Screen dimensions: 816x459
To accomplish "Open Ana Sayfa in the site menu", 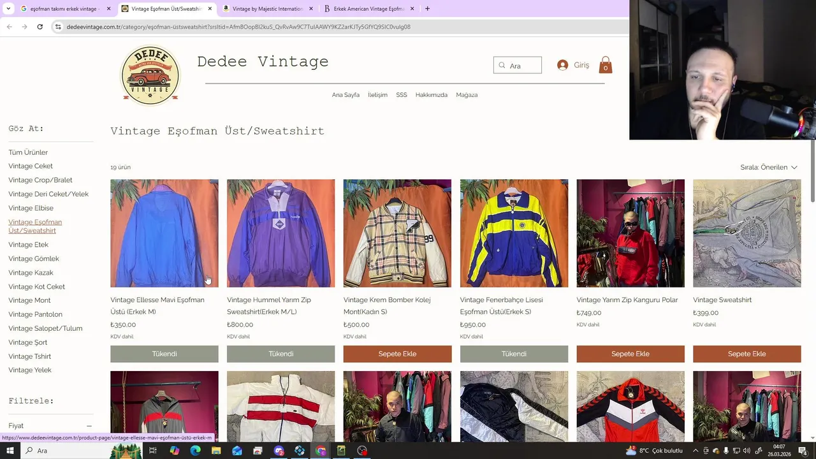I will 346,95.
